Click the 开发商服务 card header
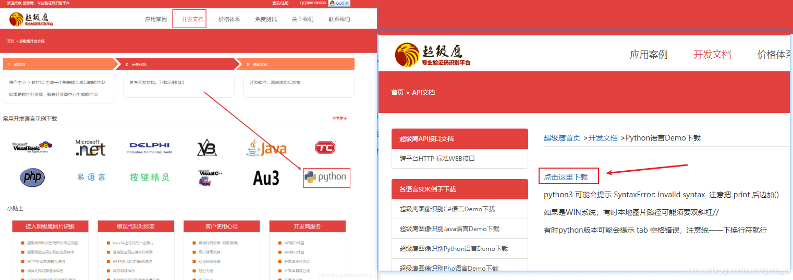 pyautogui.click(x=308, y=226)
